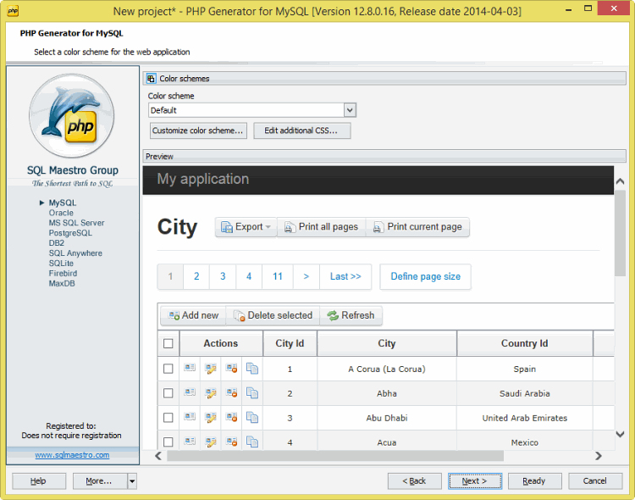Click Delete selected button in preview
This screenshot has width=635, height=500.
[x=273, y=315]
